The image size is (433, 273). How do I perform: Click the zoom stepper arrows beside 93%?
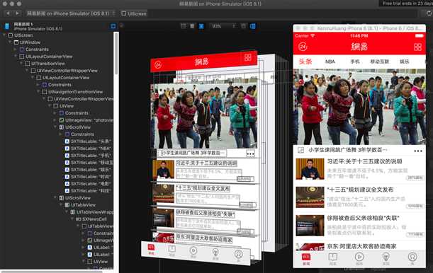click(x=234, y=26)
